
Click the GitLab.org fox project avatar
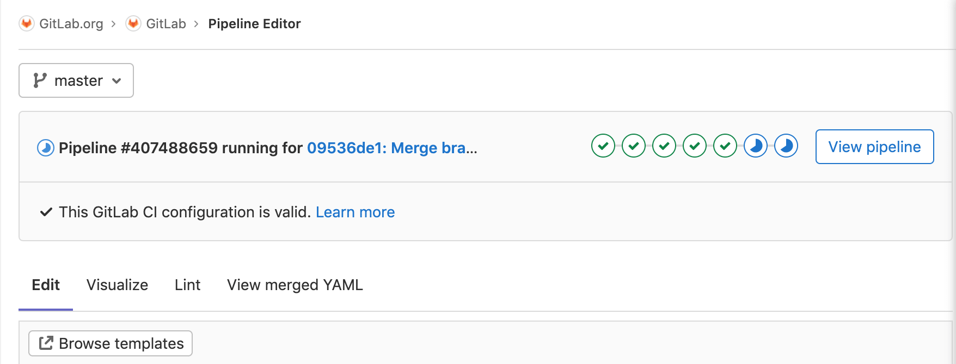coord(26,23)
